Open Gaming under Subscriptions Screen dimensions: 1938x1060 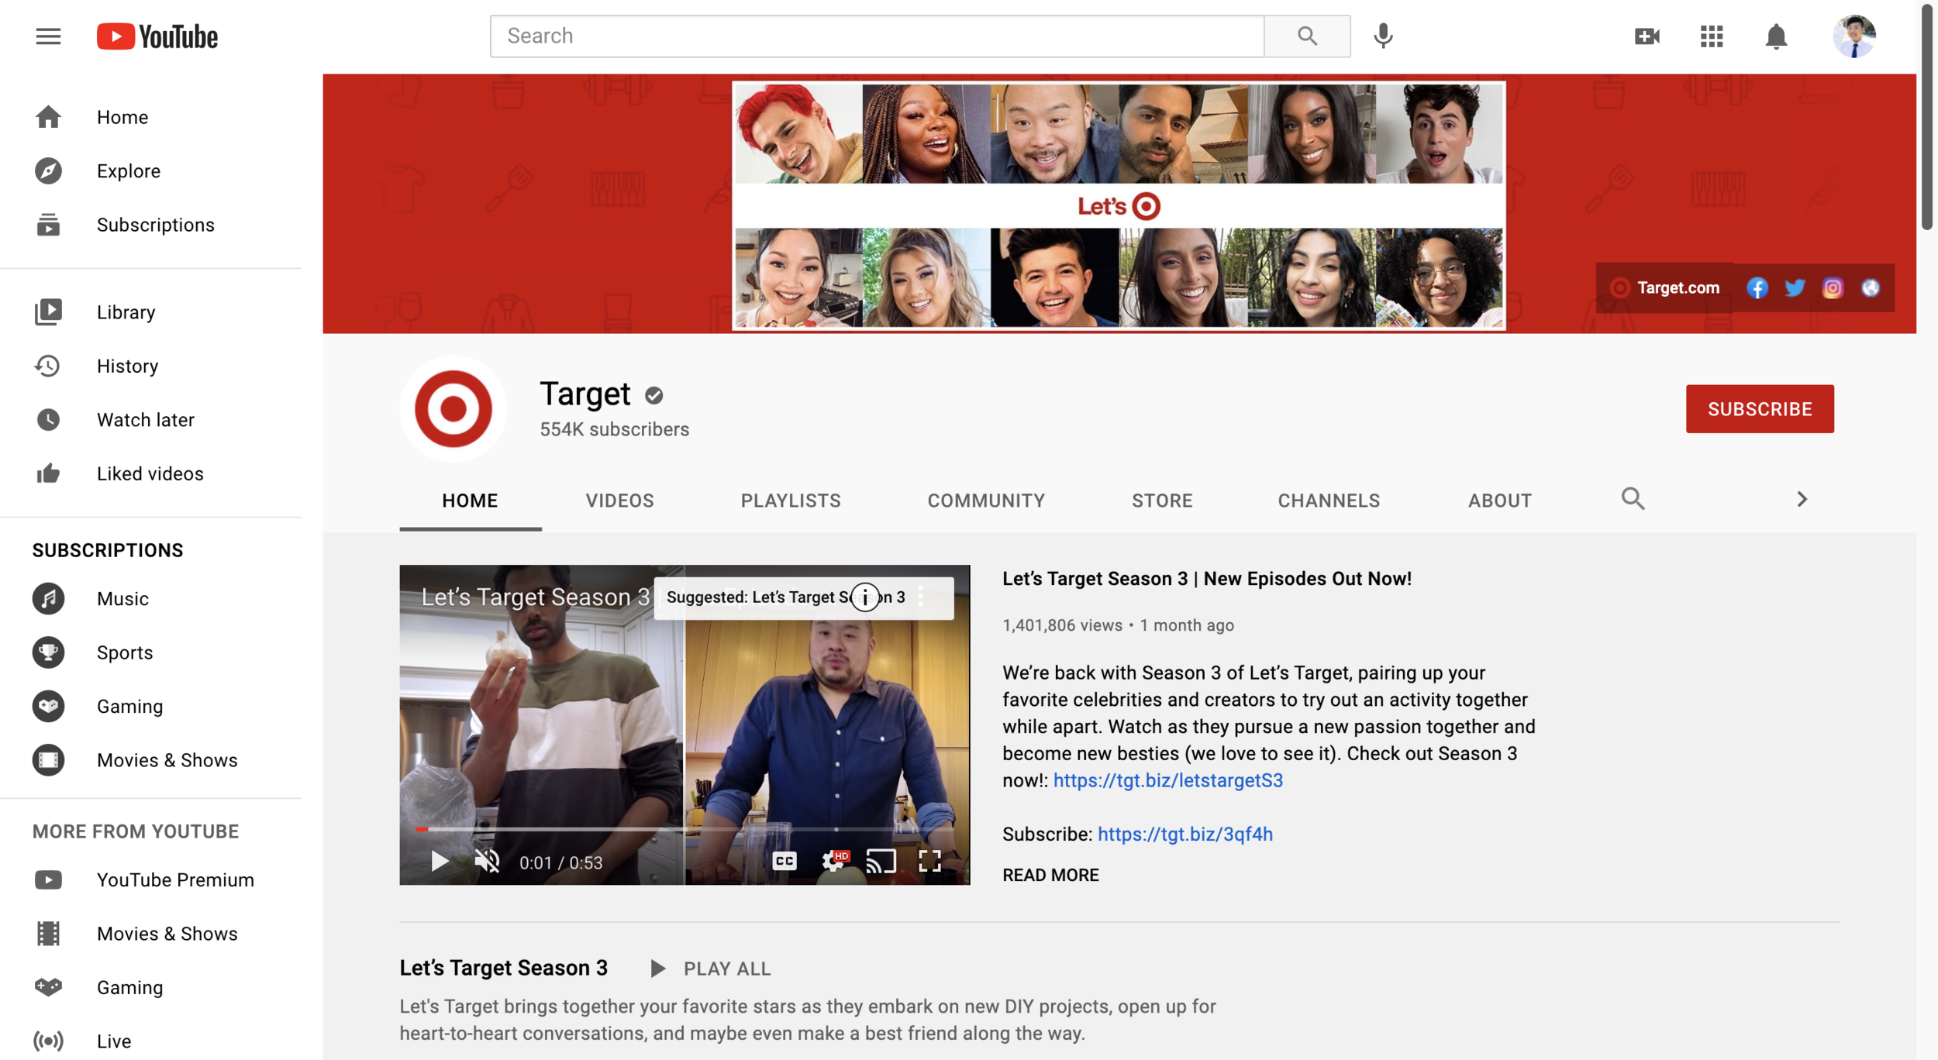(151, 707)
